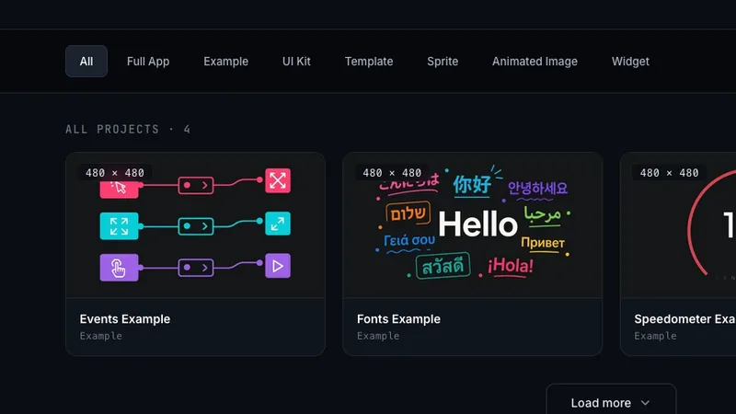Image resolution: width=736 pixels, height=414 pixels.
Task: Click the Example label under Fonts Example
Action: pos(378,336)
